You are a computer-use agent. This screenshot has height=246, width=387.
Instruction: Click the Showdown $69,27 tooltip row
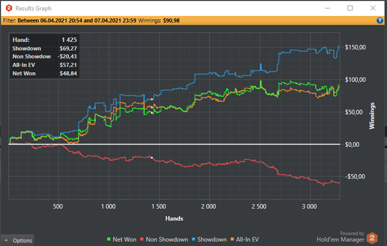(44, 49)
